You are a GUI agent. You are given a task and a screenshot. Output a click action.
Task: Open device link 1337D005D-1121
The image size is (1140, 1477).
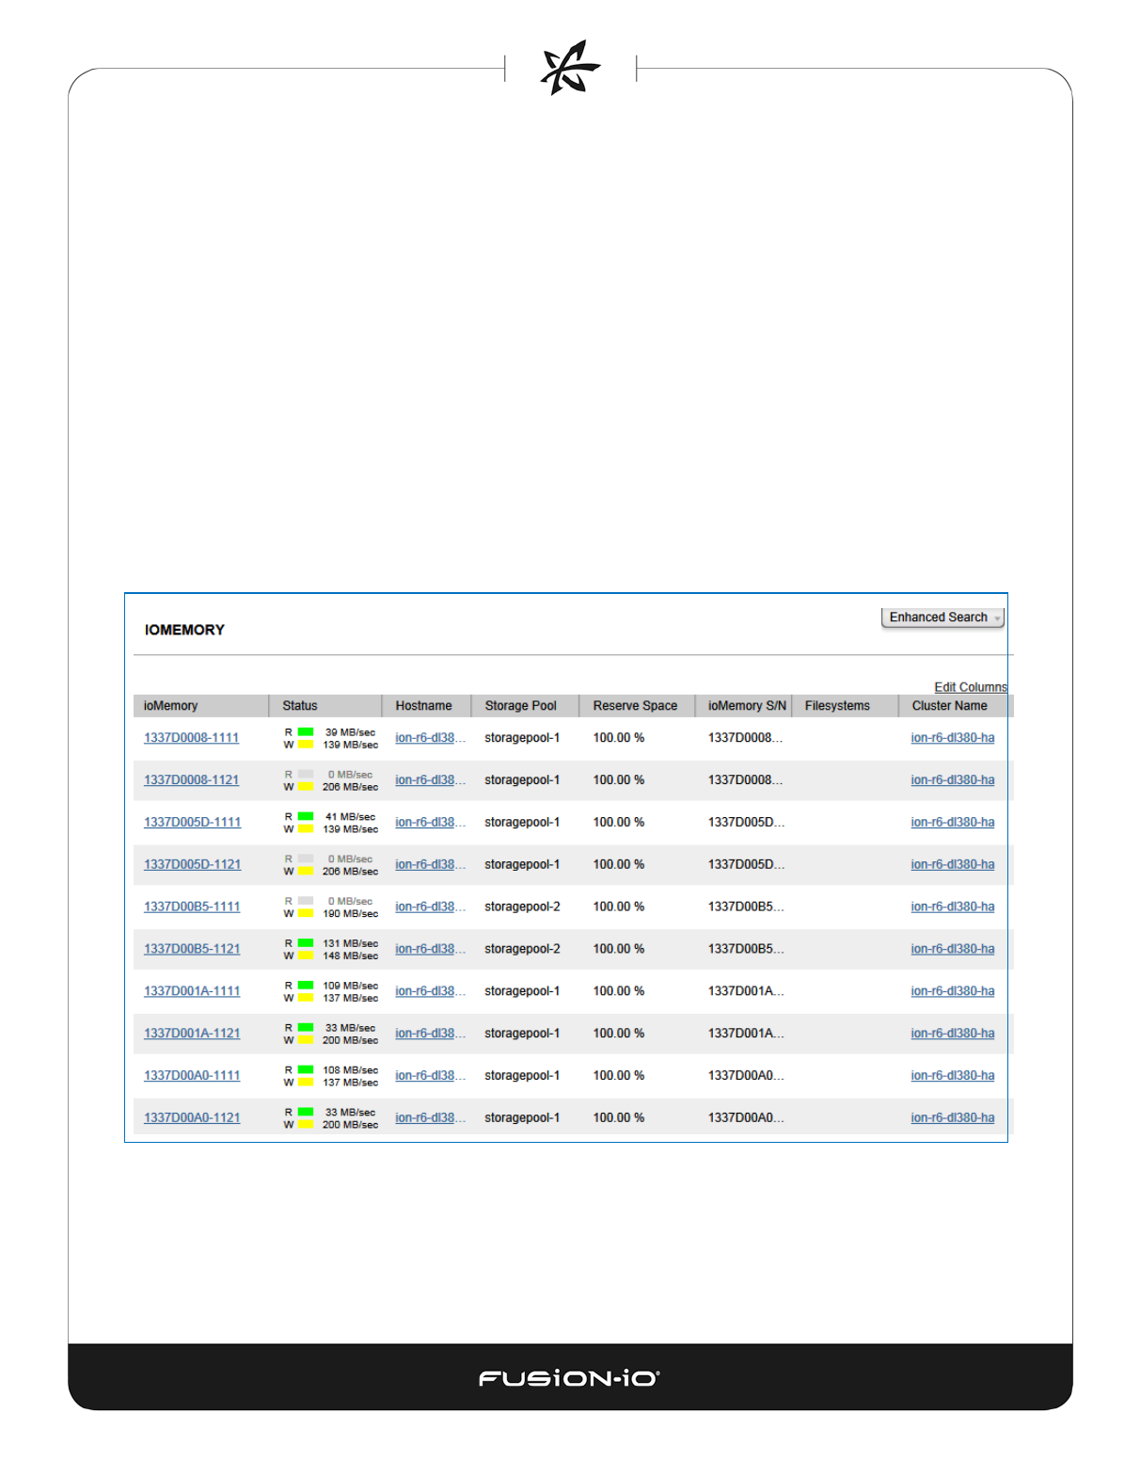pos(192,865)
